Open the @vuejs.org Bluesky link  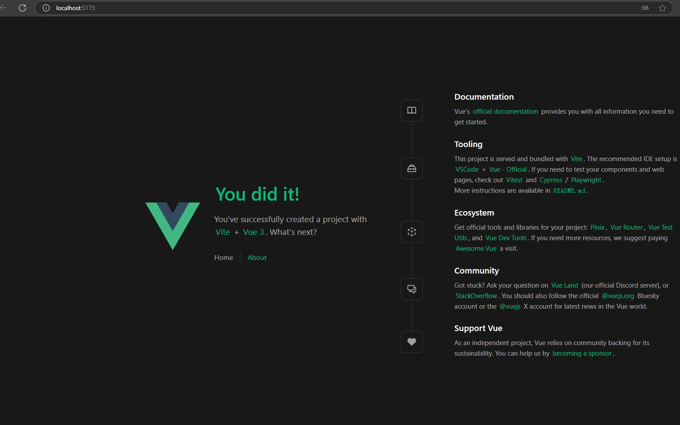[x=618, y=296]
